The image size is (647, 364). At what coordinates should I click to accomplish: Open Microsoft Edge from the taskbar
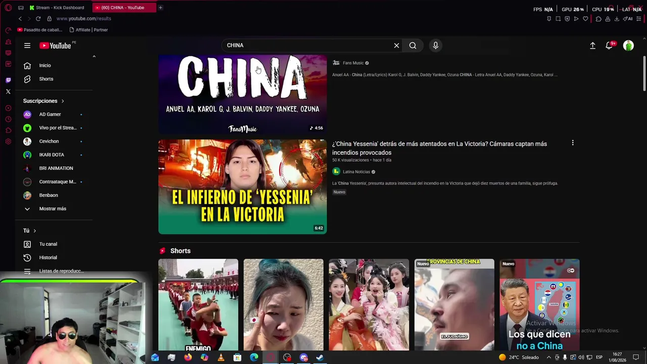pos(254,357)
